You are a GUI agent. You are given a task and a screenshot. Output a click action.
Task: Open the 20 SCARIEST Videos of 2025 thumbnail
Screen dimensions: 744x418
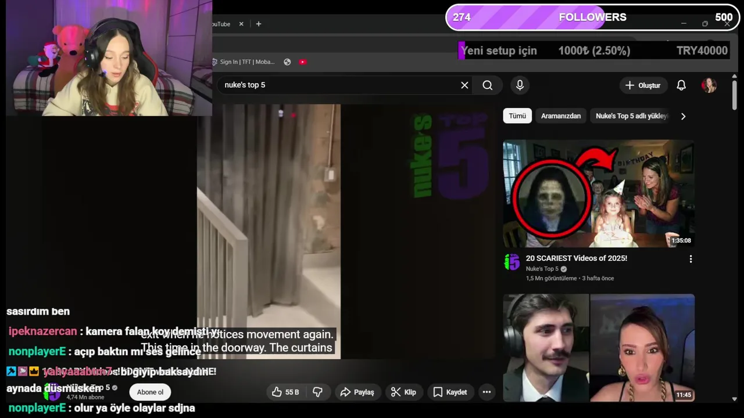(x=599, y=193)
